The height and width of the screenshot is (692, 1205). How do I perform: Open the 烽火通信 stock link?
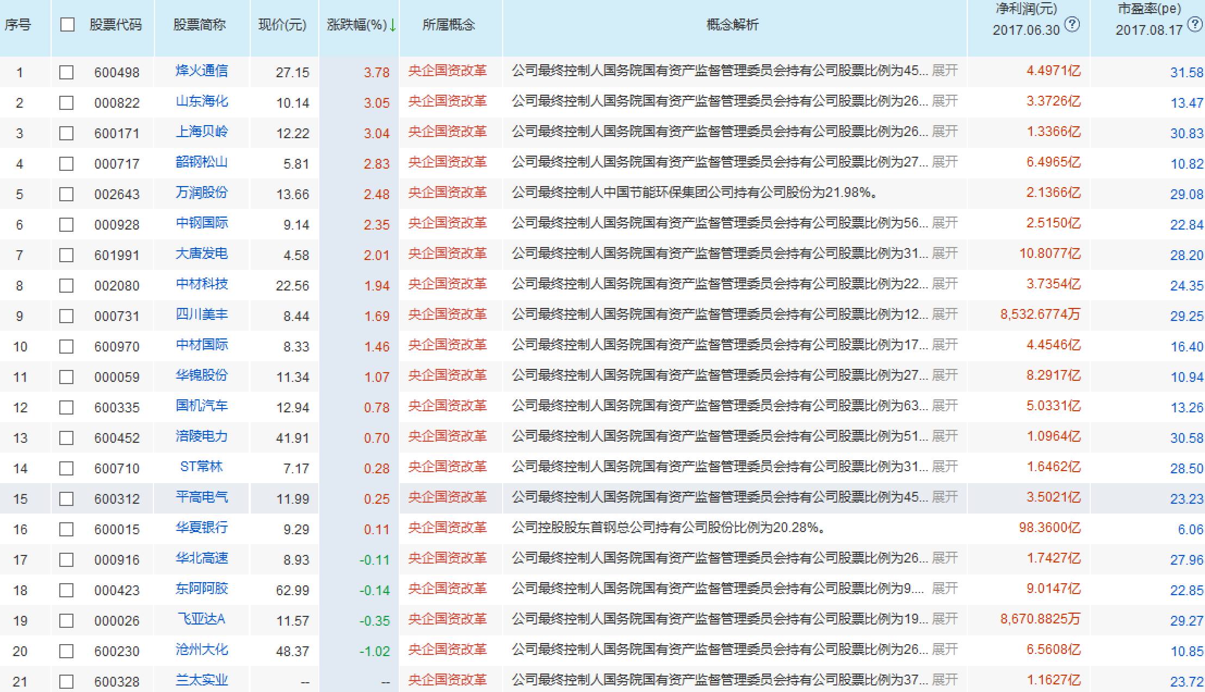point(201,71)
